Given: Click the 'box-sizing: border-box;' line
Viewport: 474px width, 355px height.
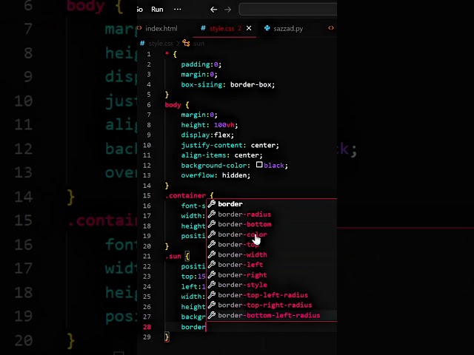Looking at the screenshot, I should 228,85.
